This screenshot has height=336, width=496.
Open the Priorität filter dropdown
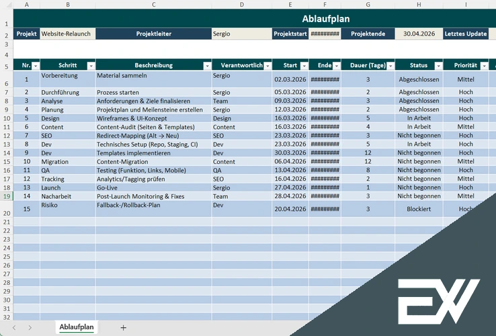[483, 66]
